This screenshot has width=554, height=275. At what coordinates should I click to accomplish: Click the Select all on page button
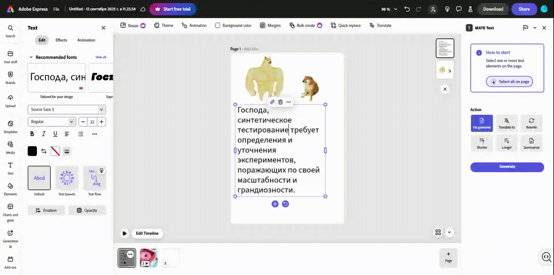(509, 82)
